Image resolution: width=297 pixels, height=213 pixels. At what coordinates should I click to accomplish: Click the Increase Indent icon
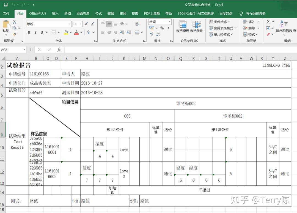coord(129,32)
